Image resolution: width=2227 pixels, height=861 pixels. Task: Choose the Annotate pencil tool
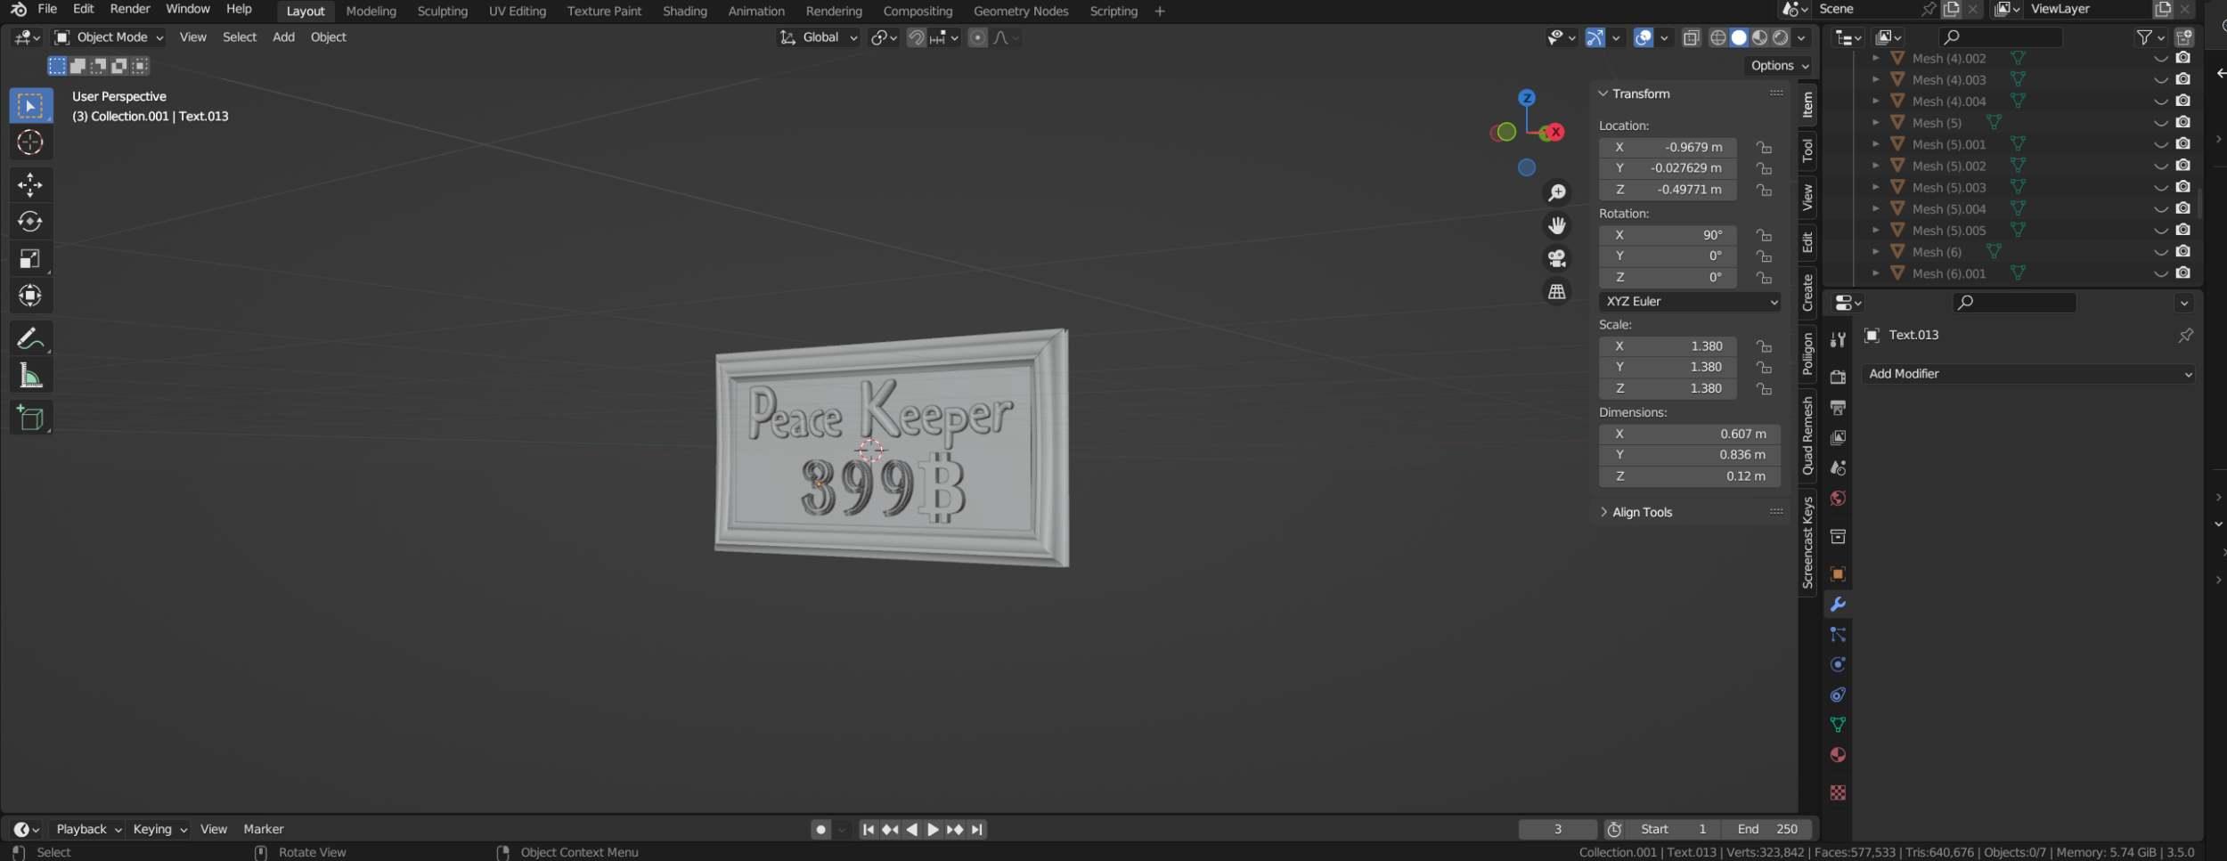tap(30, 338)
